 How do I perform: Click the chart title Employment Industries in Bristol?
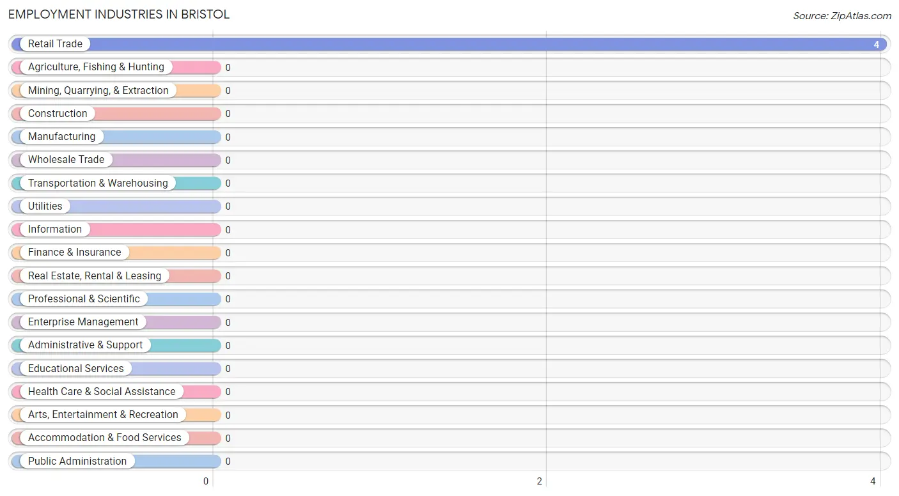pos(119,14)
